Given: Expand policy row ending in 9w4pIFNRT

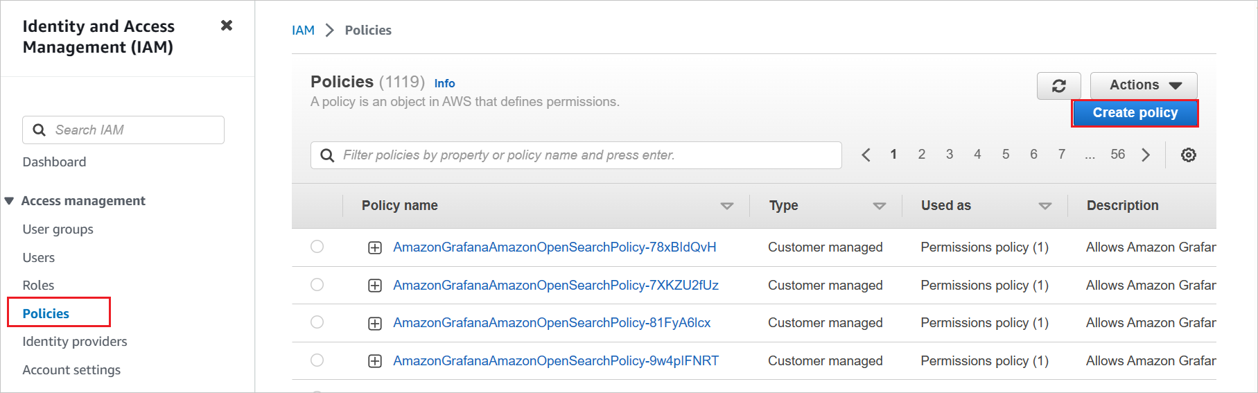Looking at the screenshot, I should point(375,361).
